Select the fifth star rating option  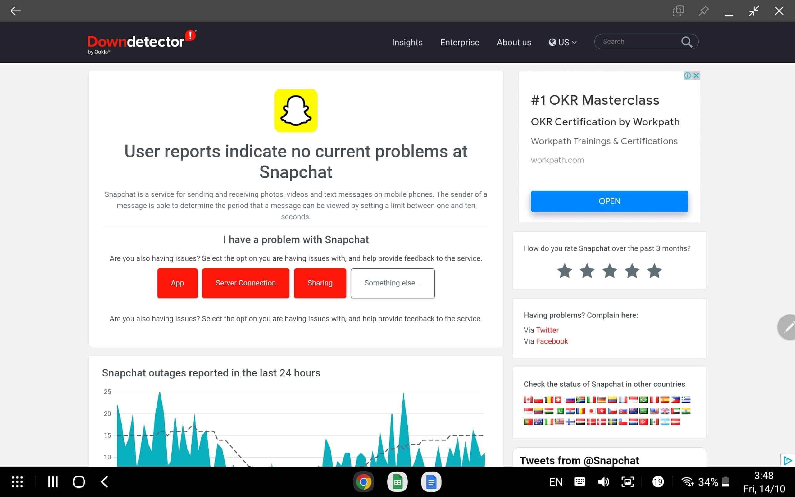(654, 271)
